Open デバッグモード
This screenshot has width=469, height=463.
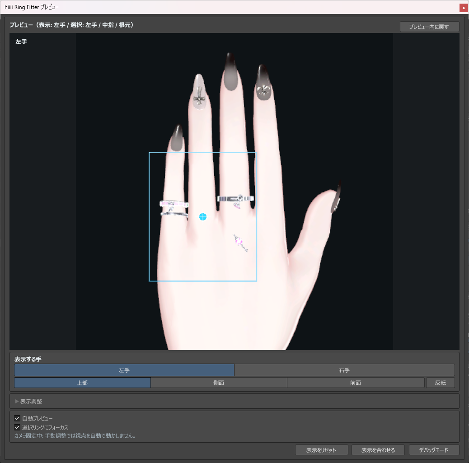tap(434, 450)
